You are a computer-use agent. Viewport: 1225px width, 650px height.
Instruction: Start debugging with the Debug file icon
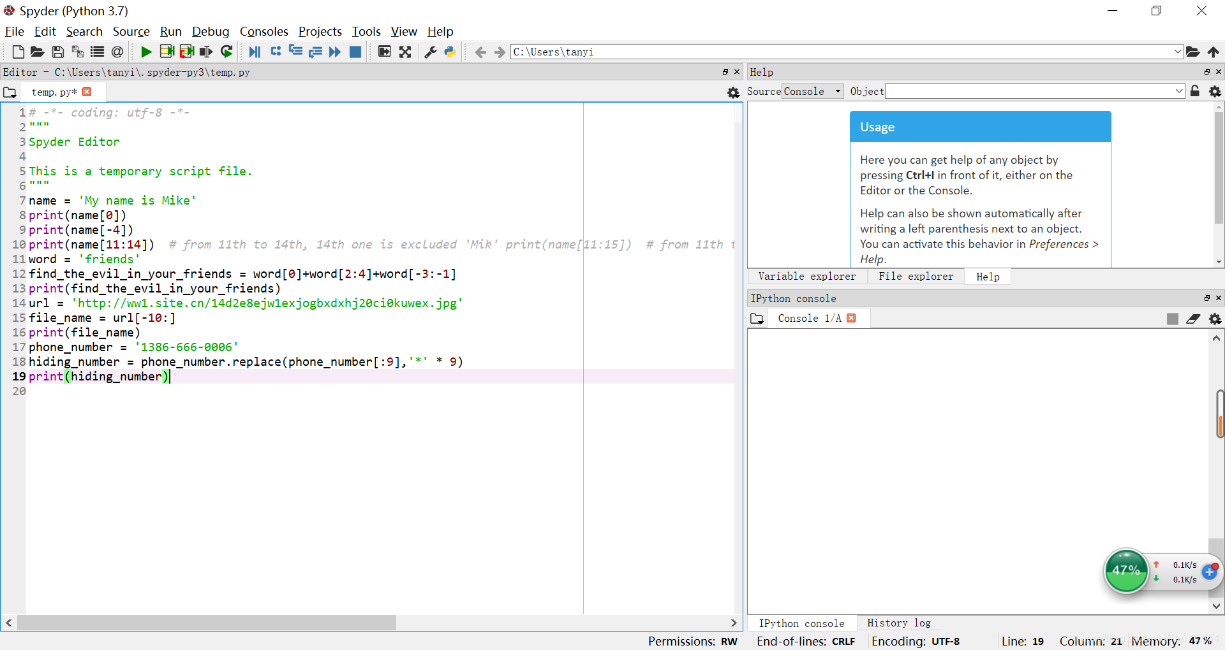255,52
